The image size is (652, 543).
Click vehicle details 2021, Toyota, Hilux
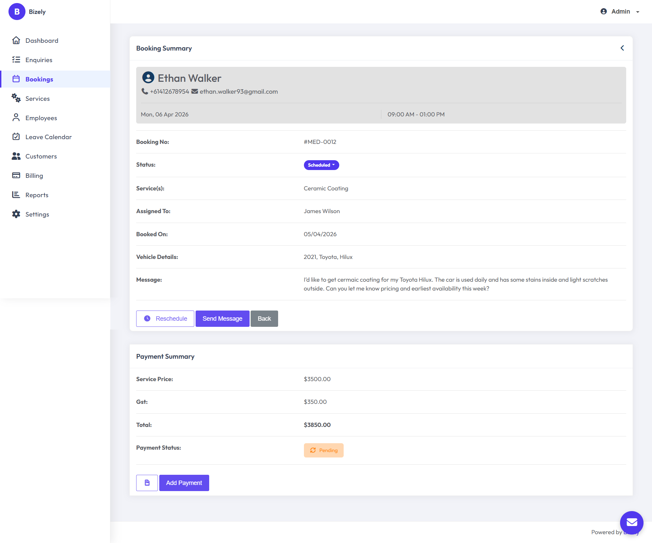click(x=328, y=257)
